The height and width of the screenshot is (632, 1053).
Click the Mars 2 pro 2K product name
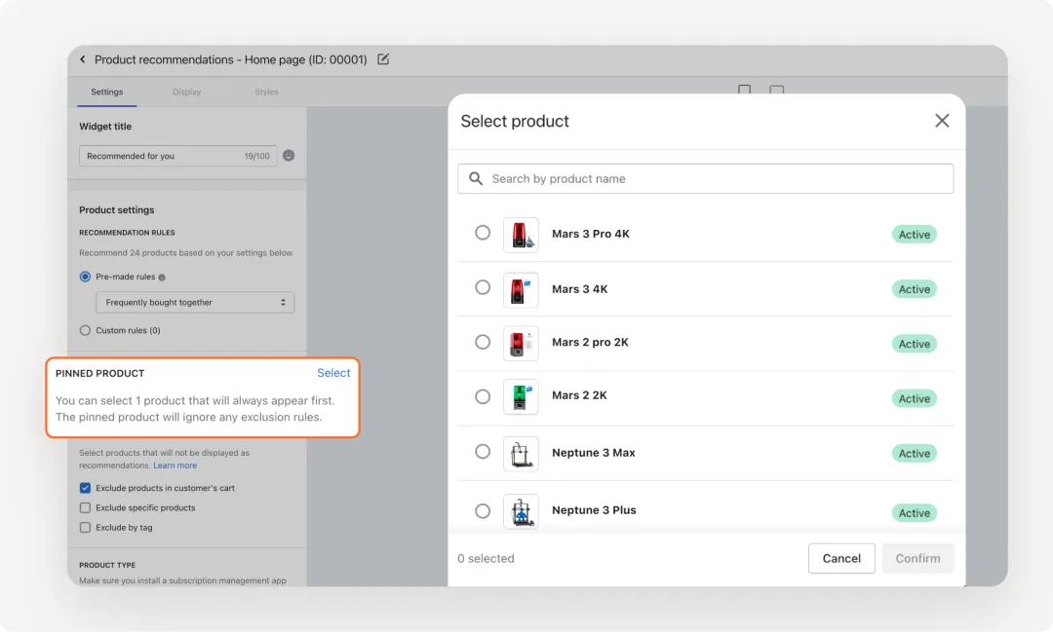tap(590, 342)
